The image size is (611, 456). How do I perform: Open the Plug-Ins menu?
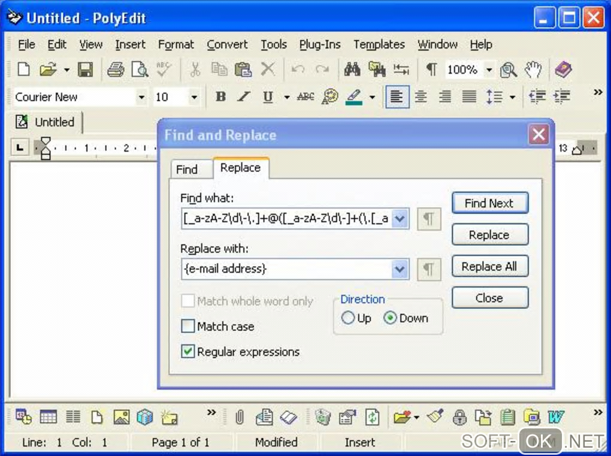tap(320, 44)
